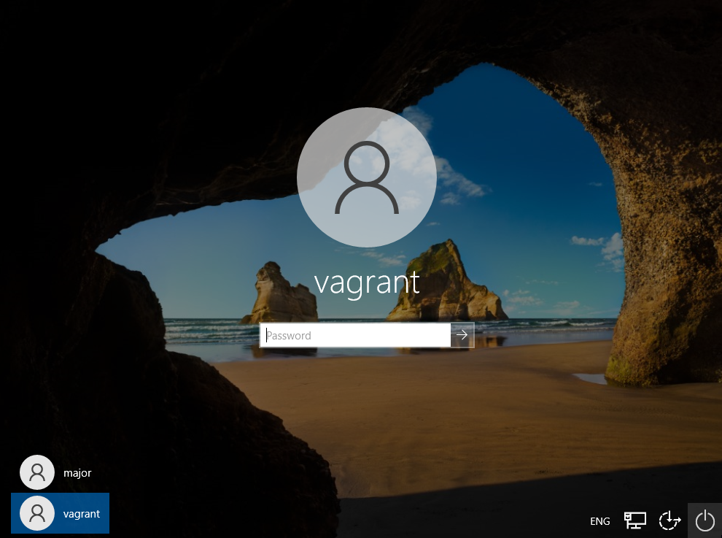Click the large vagrant profile picture
The width and height of the screenshot is (722, 538).
click(x=367, y=177)
